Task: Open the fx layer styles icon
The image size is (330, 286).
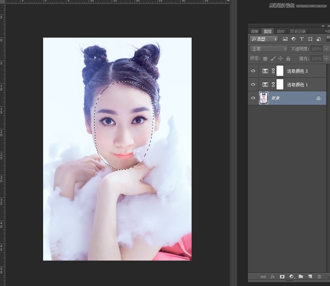Action: coord(273,277)
